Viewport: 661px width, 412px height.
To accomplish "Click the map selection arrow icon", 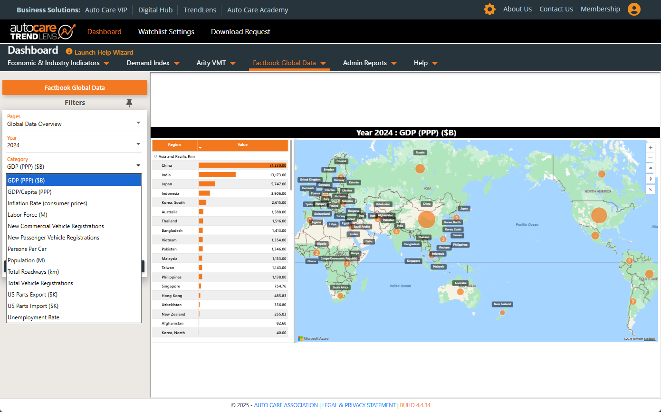I will tap(651, 189).
